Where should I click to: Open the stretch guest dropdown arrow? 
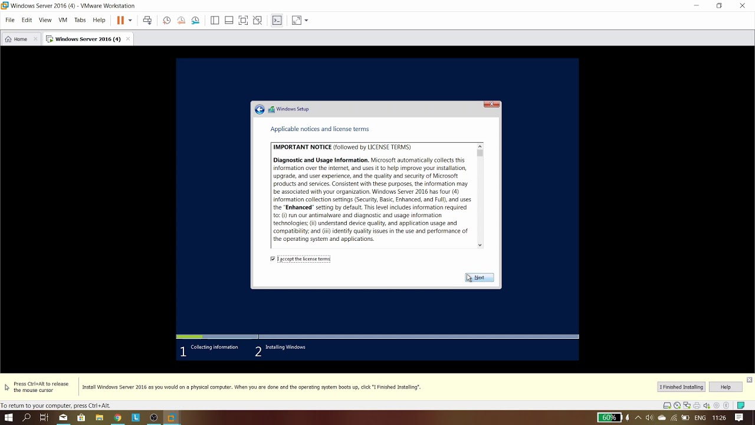tap(306, 20)
